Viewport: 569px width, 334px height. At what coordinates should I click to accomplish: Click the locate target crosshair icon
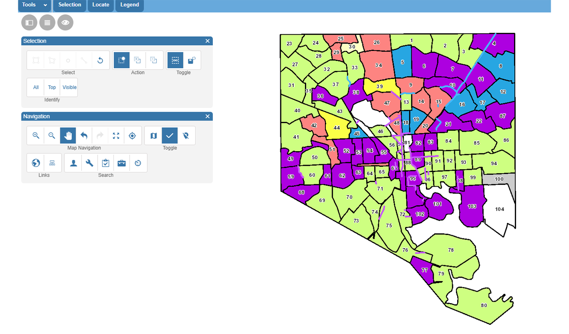point(132,136)
